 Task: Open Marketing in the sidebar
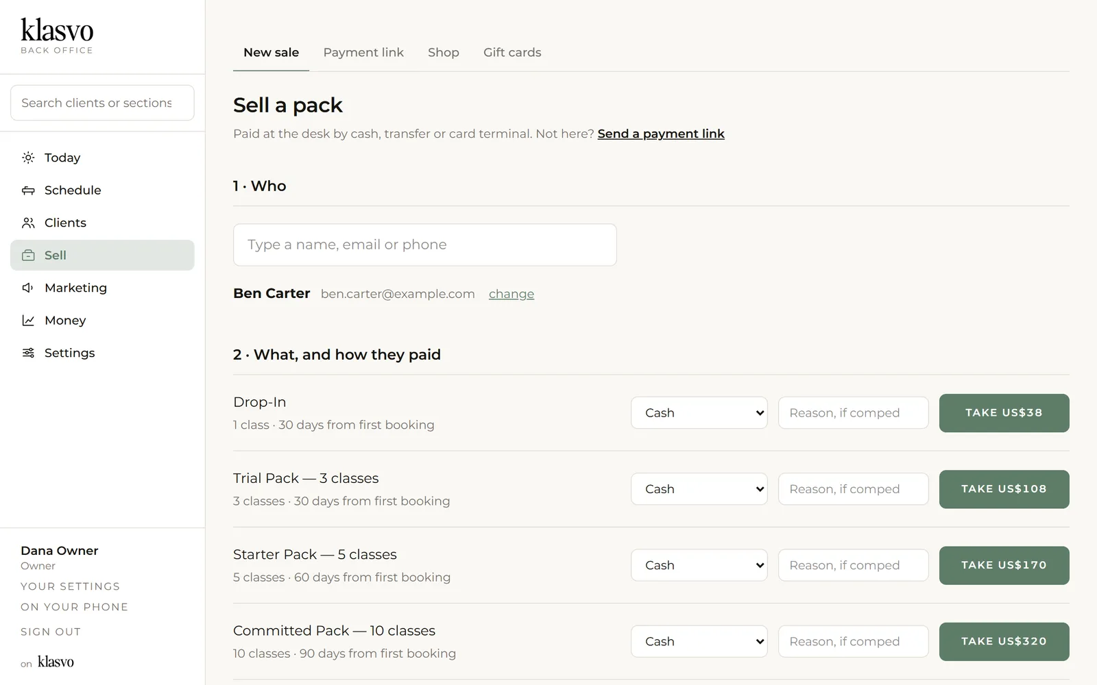102,288
